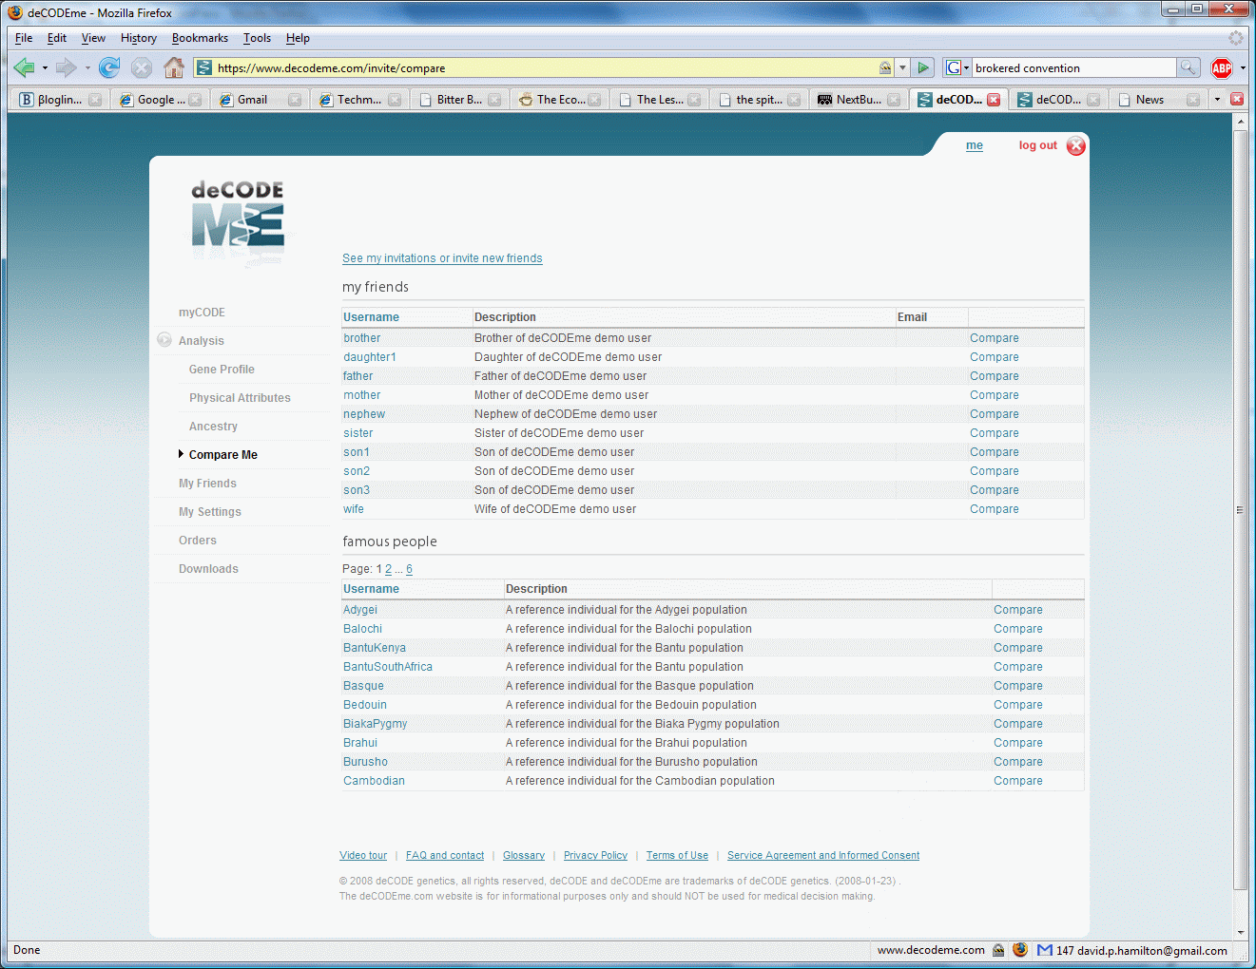Click the Stop loading icon

pyautogui.click(x=142, y=67)
